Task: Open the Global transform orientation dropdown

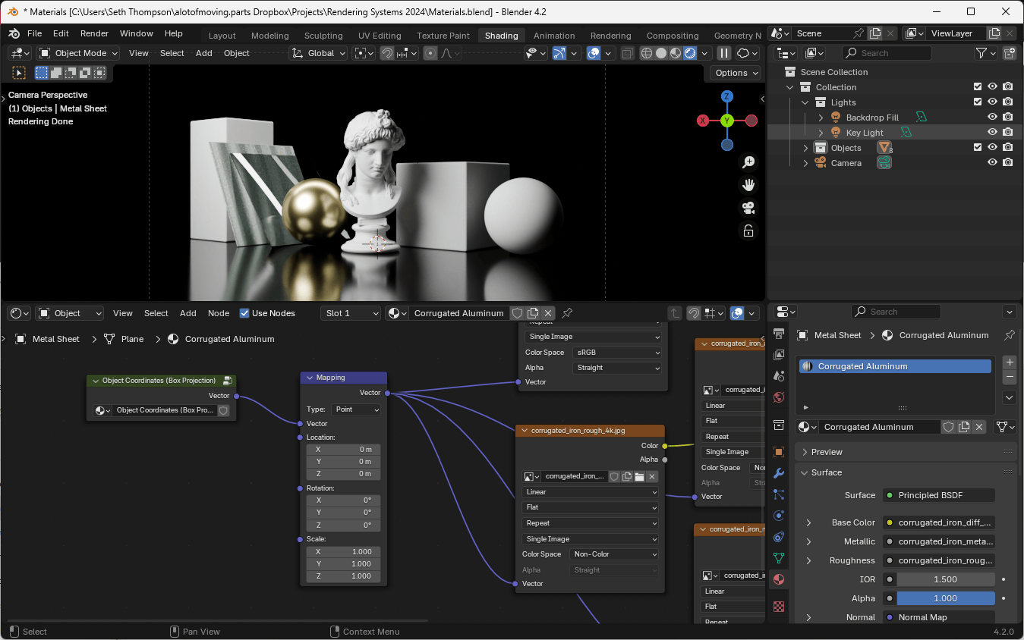Action: (x=320, y=53)
